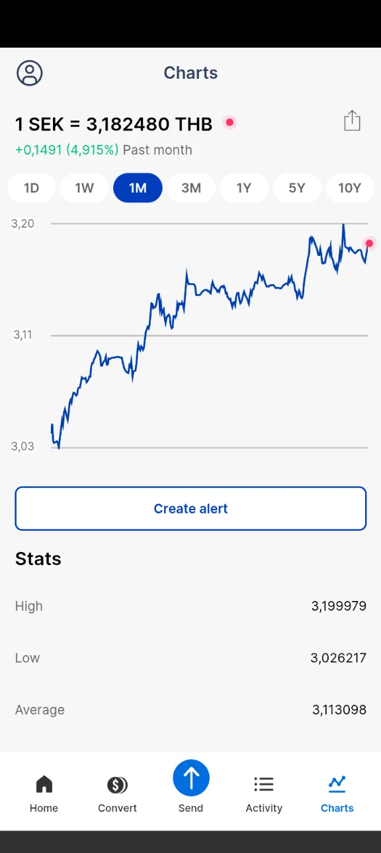Tap the 1 SEK exchange rate heading

(114, 124)
